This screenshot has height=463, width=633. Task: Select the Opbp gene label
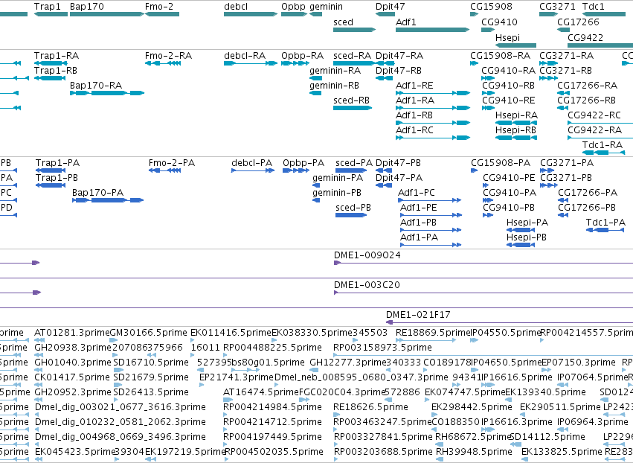[x=294, y=7]
